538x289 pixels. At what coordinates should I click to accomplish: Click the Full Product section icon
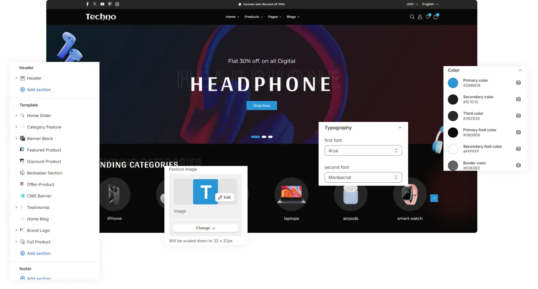pyautogui.click(x=22, y=242)
